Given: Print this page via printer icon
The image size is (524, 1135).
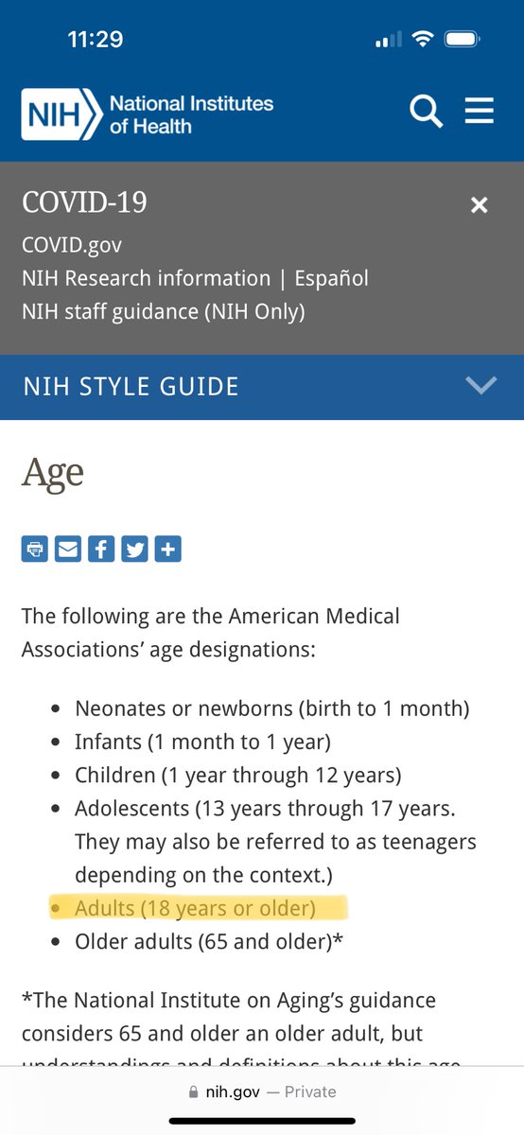Looking at the screenshot, I should click(x=35, y=549).
